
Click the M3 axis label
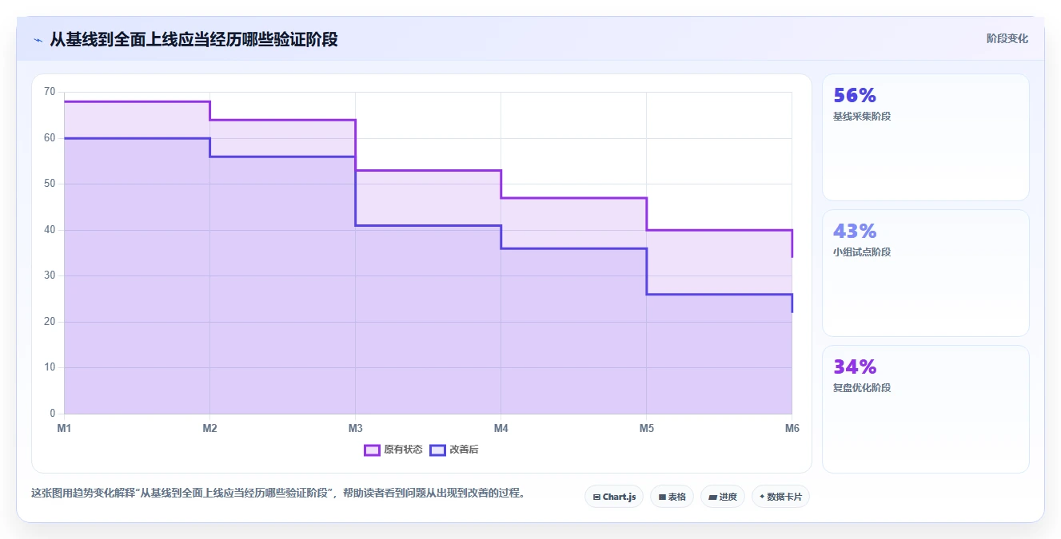[355, 429]
